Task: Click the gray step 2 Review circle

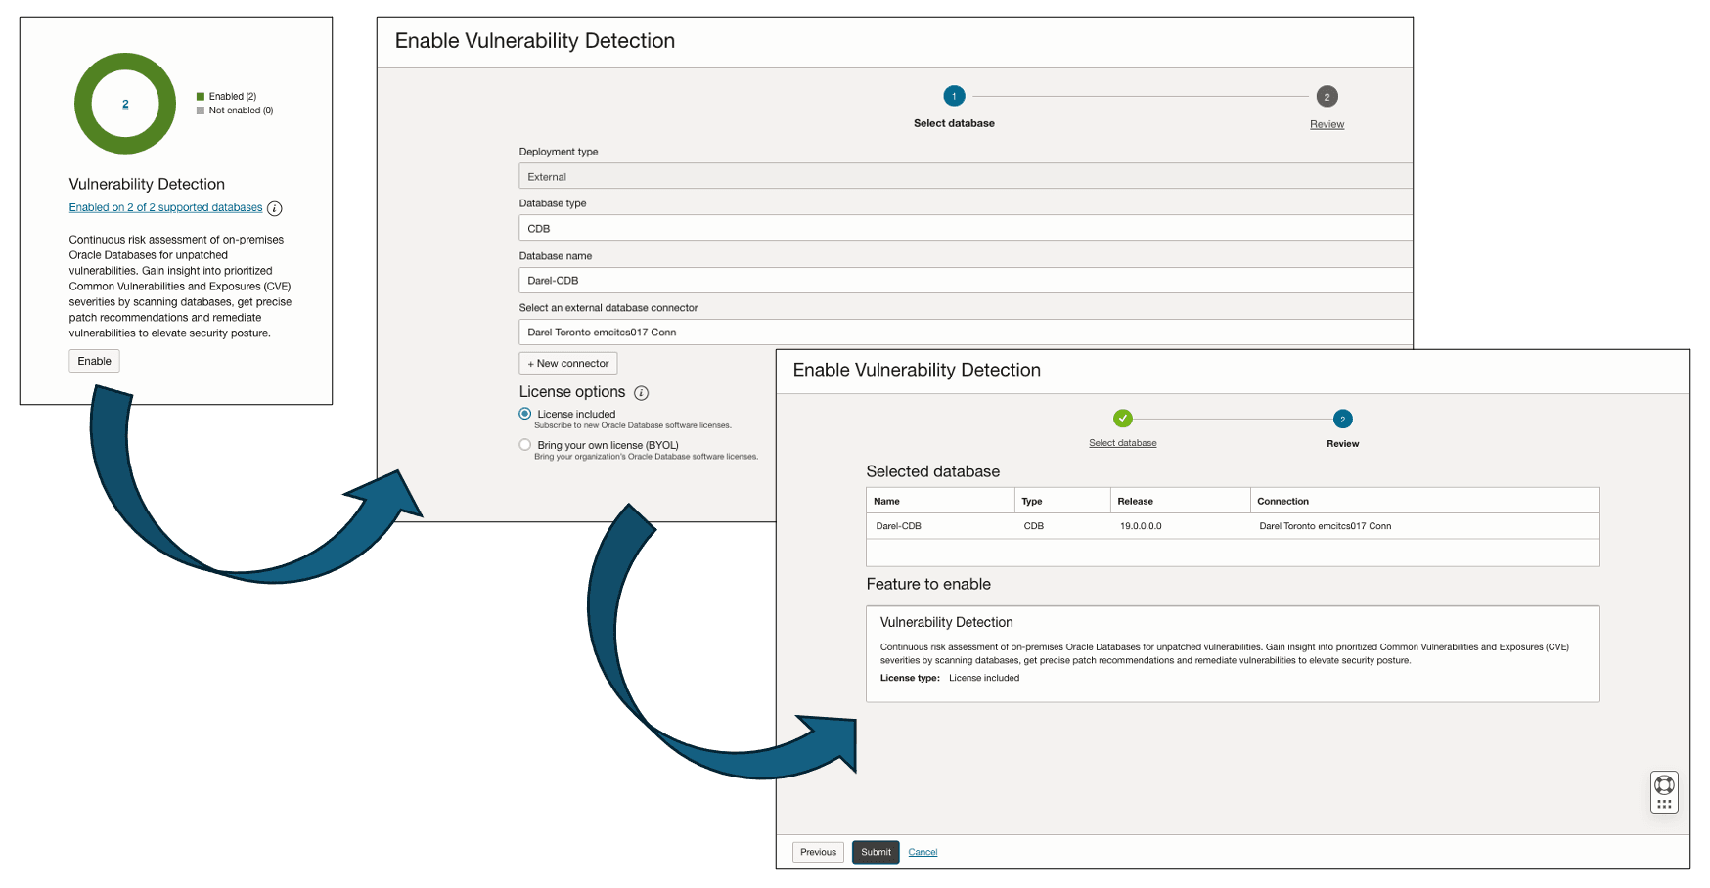Action: 1327,97
